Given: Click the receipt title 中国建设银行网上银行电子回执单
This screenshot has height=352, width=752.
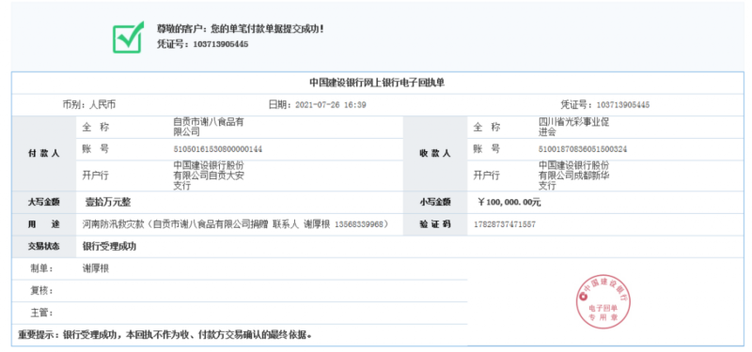Looking at the screenshot, I should point(378,83).
